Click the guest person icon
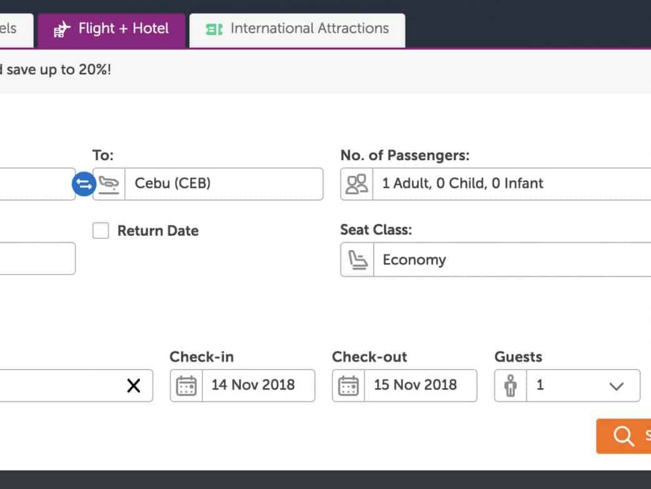The width and height of the screenshot is (651, 489). coord(510,385)
